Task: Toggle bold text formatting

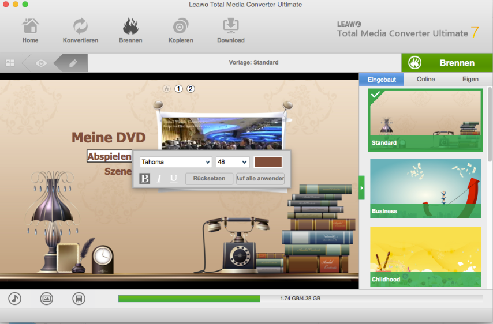Action: 145,178
